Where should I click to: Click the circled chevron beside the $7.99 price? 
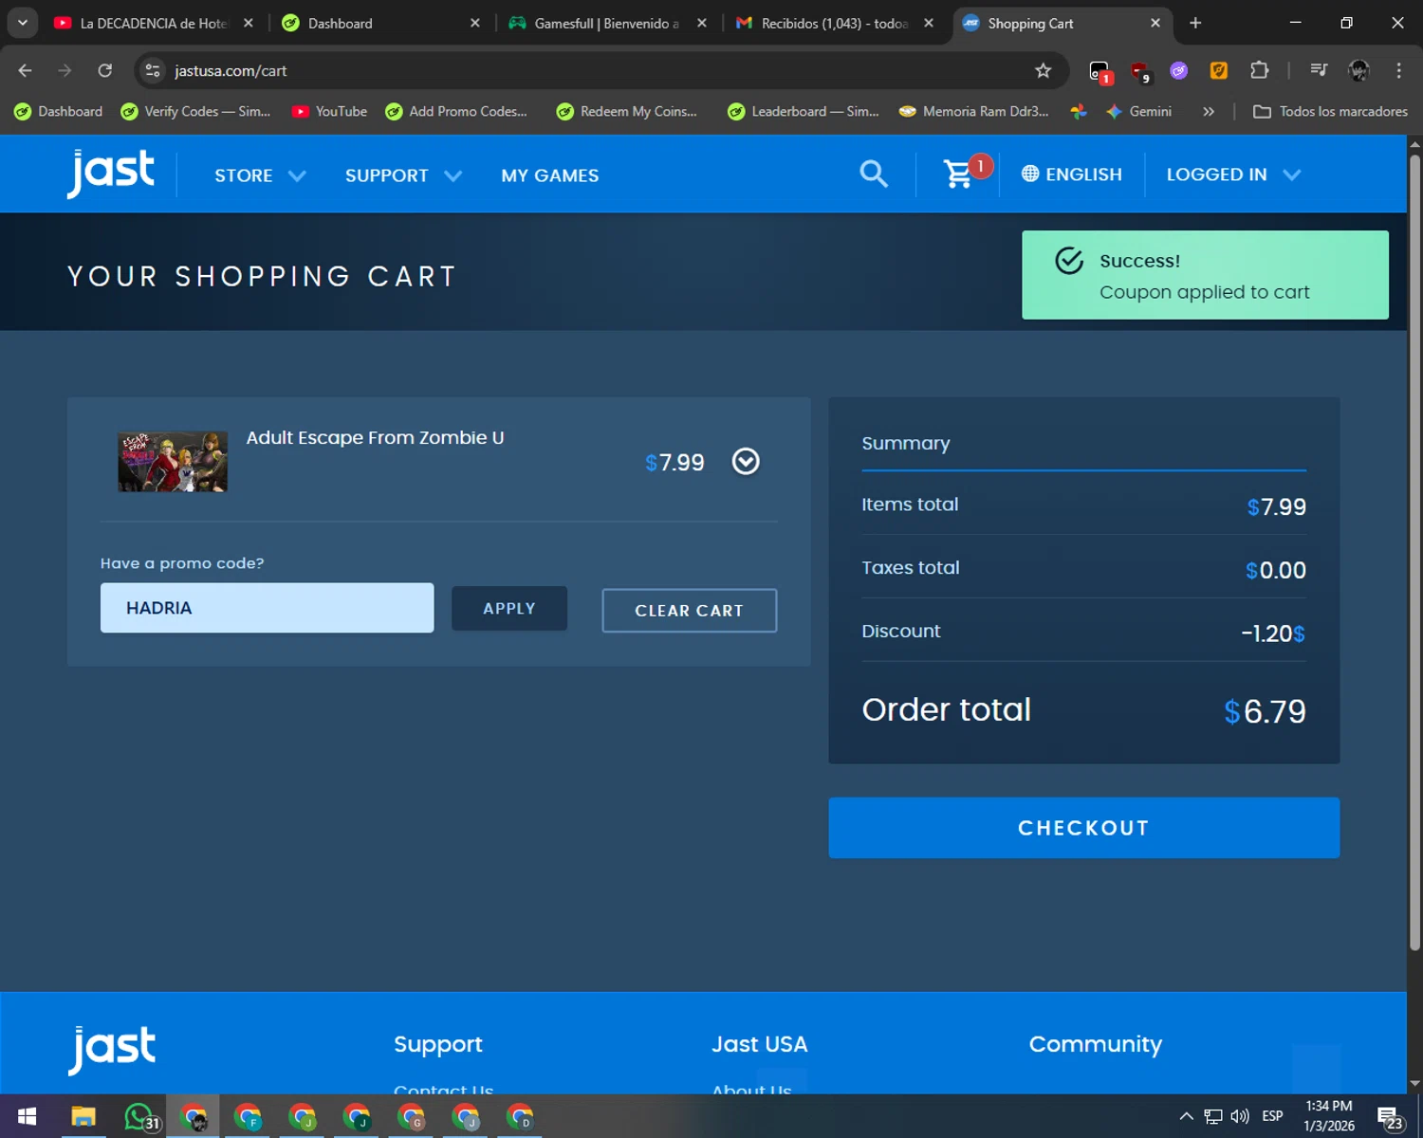coord(746,462)
